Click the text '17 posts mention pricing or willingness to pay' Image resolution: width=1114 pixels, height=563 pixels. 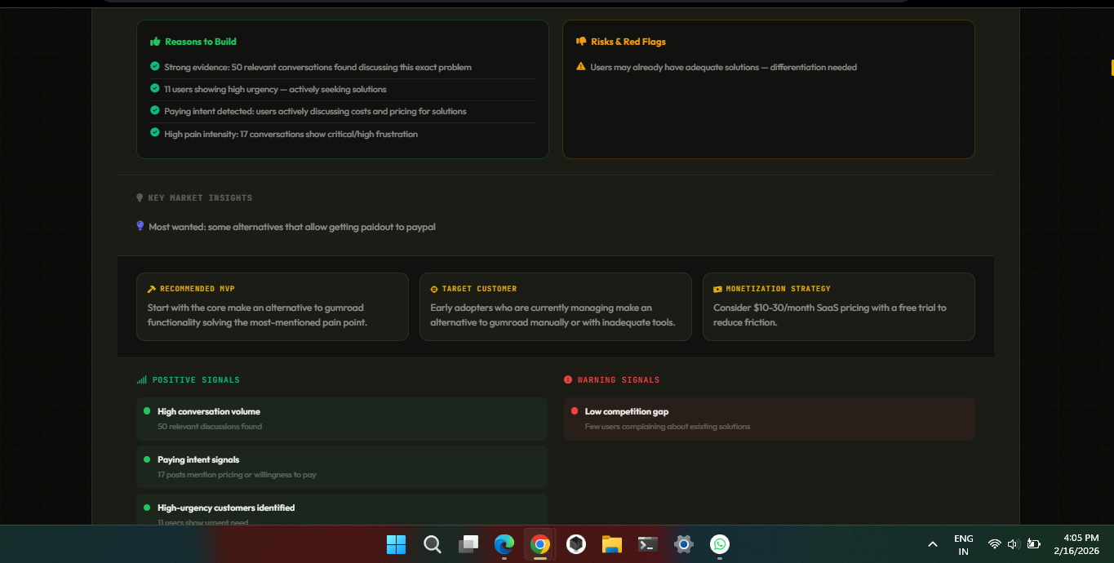coord(237,475)
